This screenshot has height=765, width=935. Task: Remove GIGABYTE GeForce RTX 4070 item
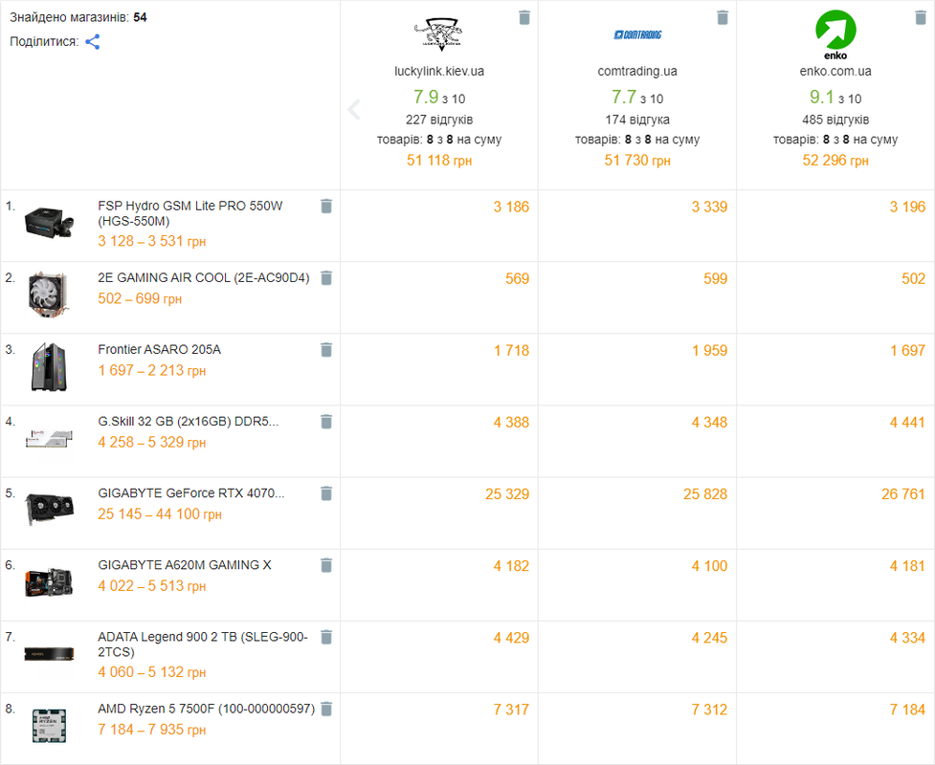(x=326, y=493)
